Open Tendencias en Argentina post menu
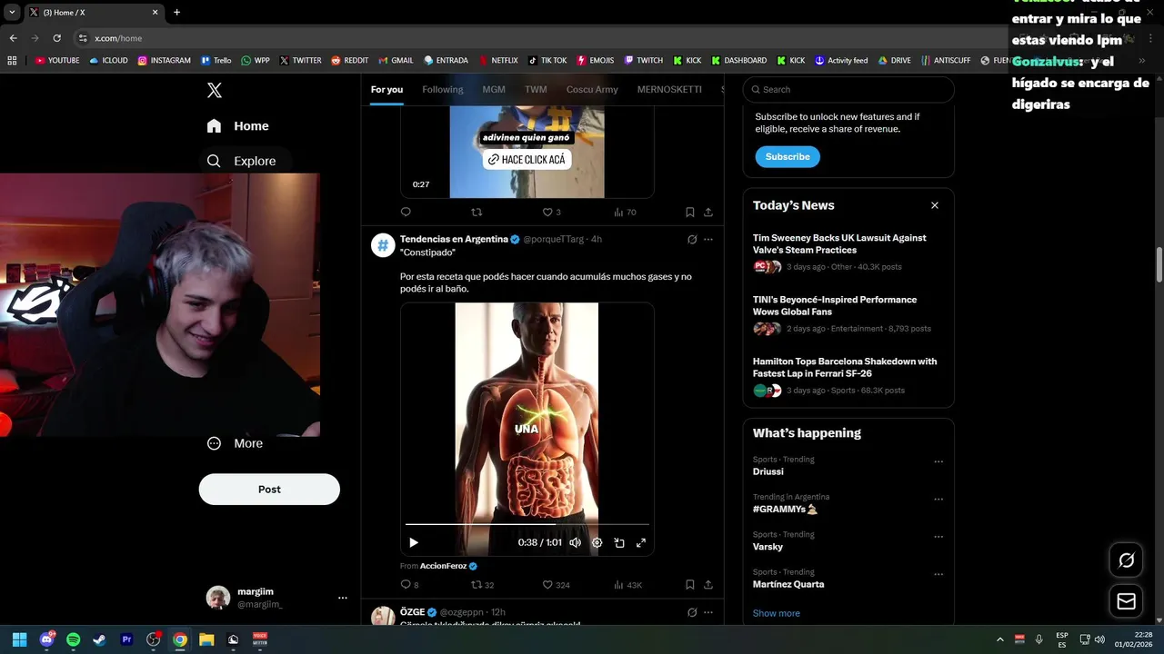Image resolution: width=1164 pixels, height=654 pixels. (708, 240)
